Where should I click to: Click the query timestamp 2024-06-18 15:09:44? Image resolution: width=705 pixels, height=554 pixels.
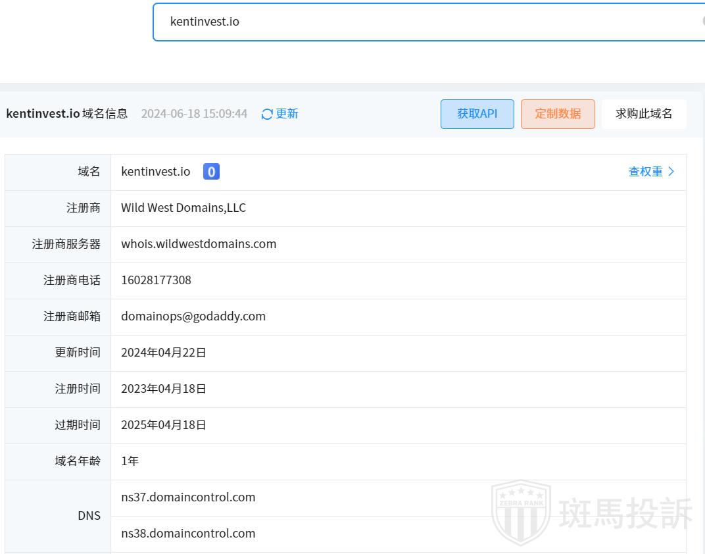coord(194,114)
